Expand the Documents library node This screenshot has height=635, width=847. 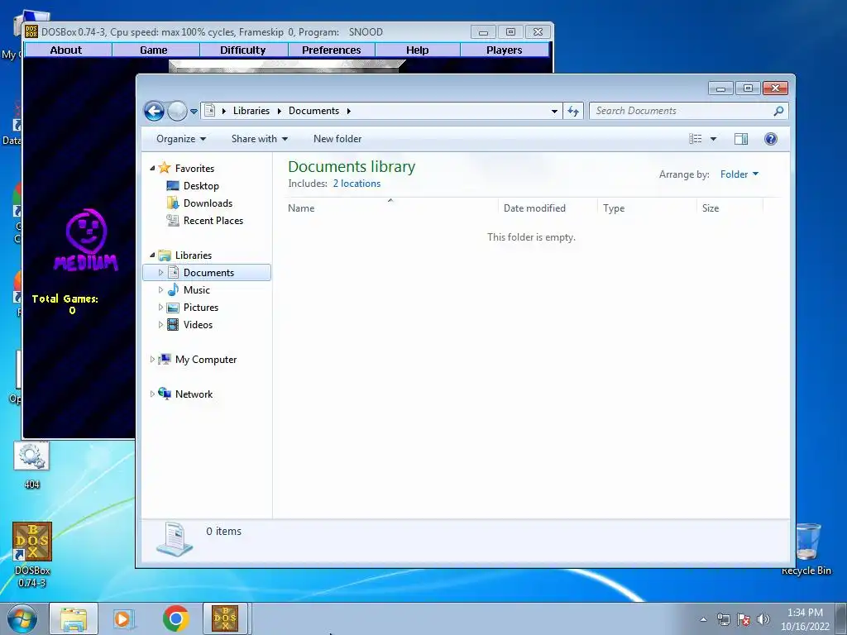160,273
